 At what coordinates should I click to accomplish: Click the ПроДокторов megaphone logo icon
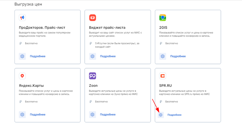22,17
